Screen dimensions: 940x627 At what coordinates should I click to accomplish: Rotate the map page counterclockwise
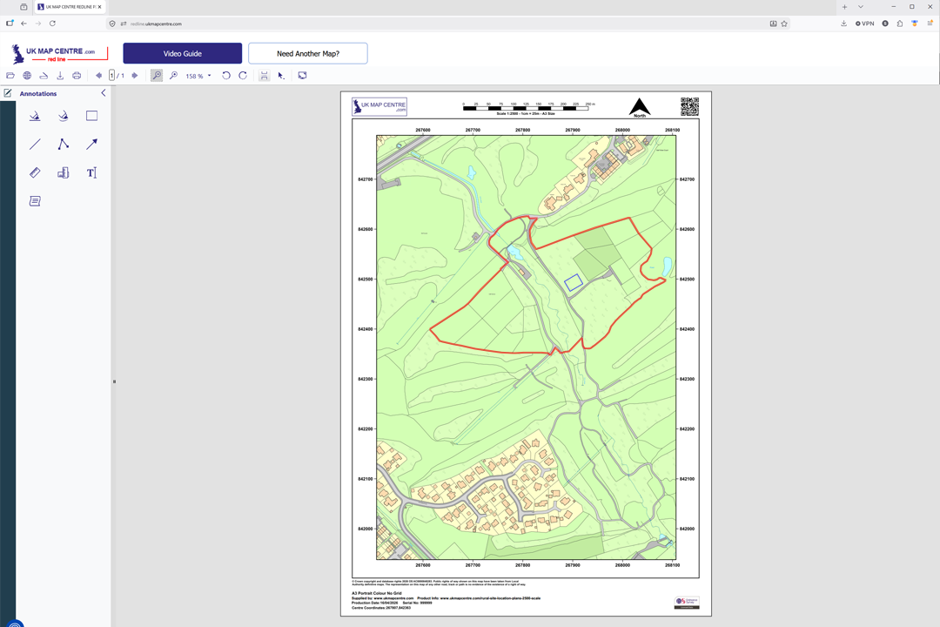pyautogui.click(x=225, y=75)
